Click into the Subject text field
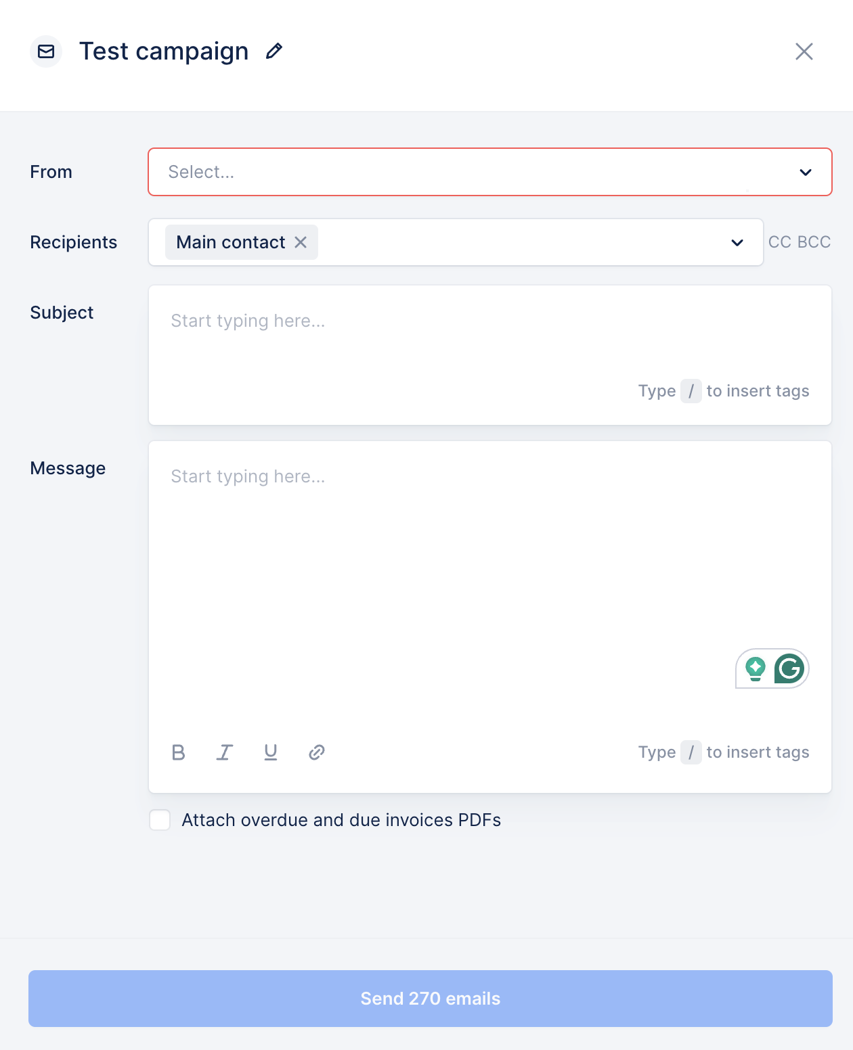The image size is (853, 1050). (489, 338)
